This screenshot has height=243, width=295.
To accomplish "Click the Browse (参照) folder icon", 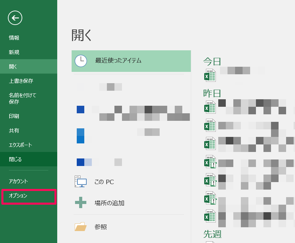I will click(81, 227).
